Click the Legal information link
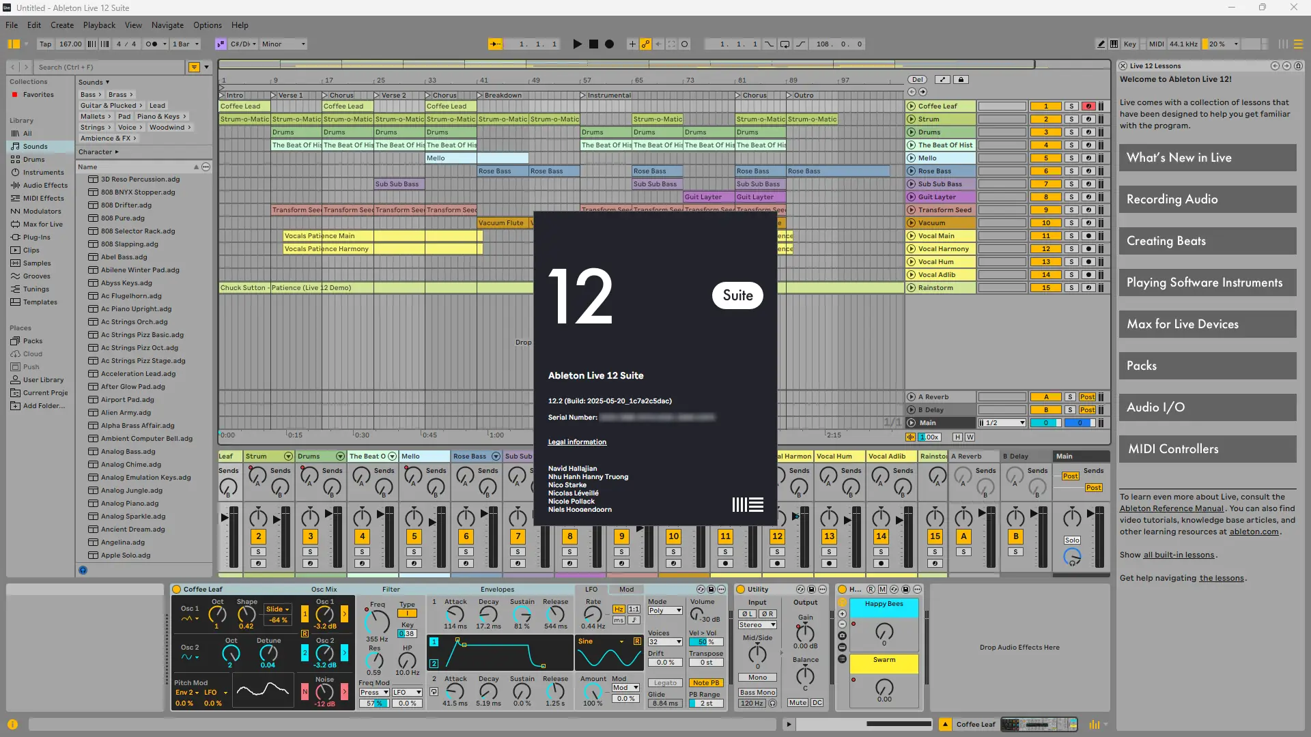 point(577,442)
